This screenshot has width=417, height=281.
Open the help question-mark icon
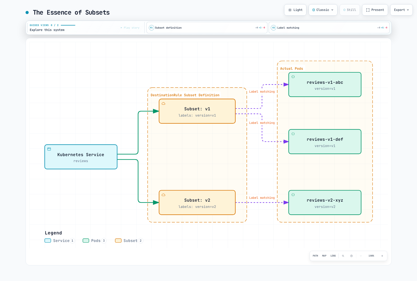(x=351, y=256)
